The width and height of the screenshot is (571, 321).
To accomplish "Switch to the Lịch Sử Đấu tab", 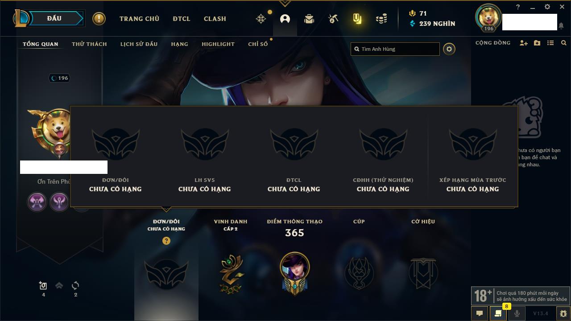I will [139, 44].
